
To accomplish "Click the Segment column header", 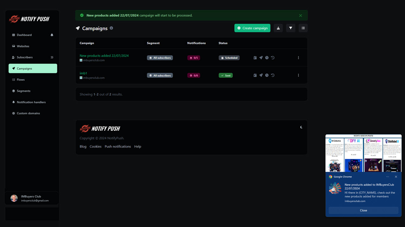I will coord(153,43).
